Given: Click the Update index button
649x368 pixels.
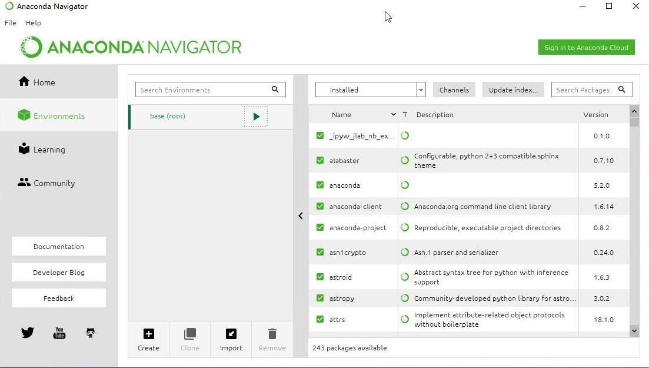Looking at the screenshot, I should pos(513,89).
